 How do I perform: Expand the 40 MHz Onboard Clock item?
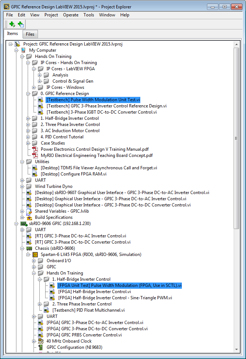(x=34, y=341)
